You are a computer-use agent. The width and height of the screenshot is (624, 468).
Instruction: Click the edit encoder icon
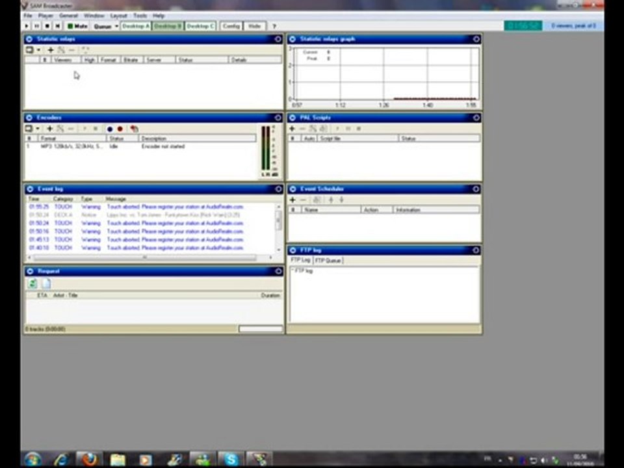[60, 129]
